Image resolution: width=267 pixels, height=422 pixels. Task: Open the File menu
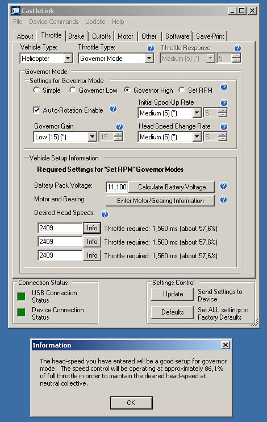[18, 22]
